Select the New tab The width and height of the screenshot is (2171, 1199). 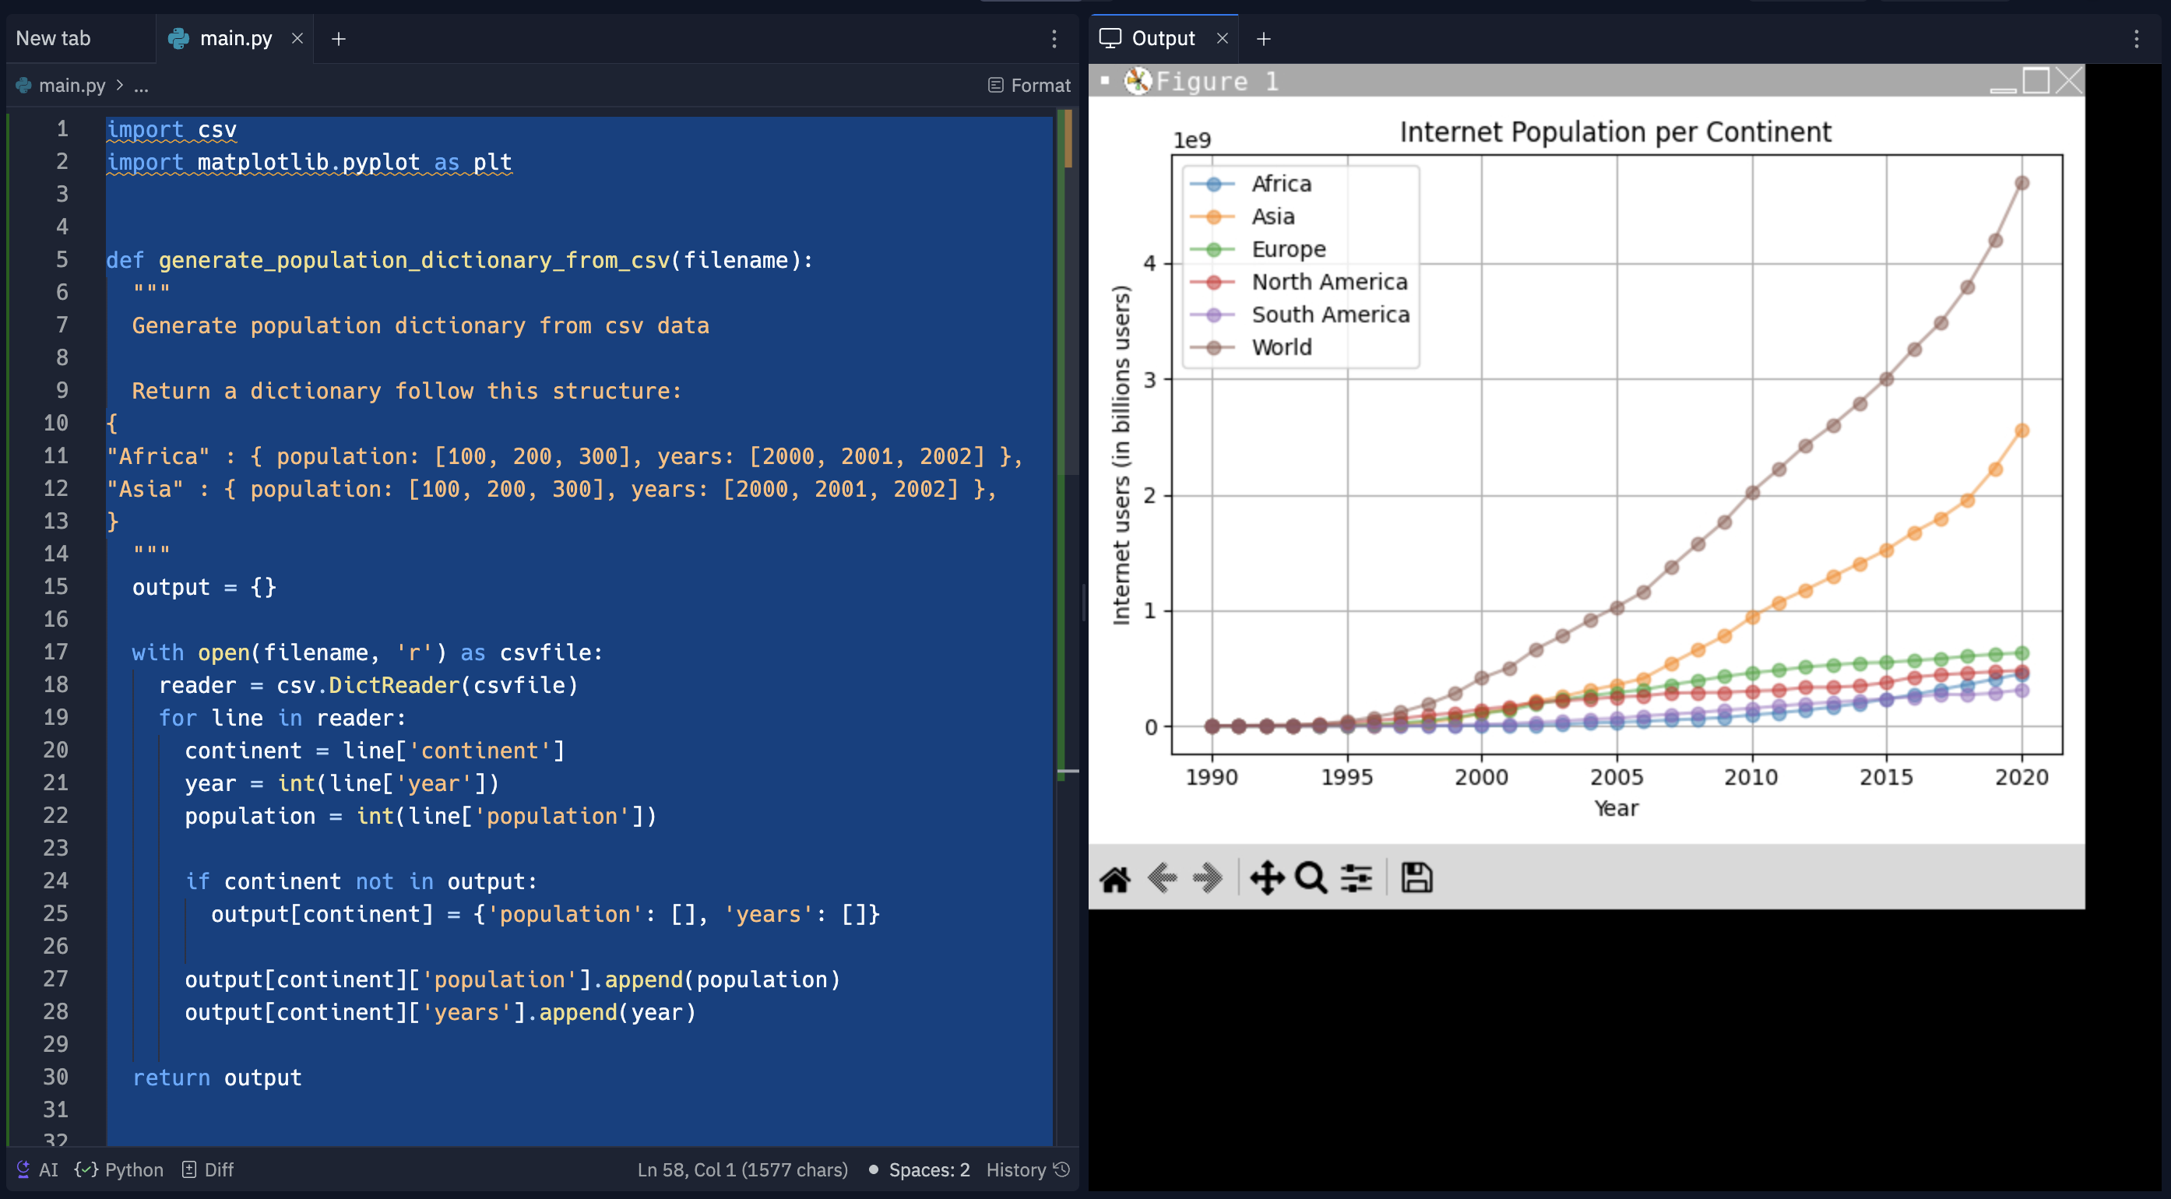52,38
